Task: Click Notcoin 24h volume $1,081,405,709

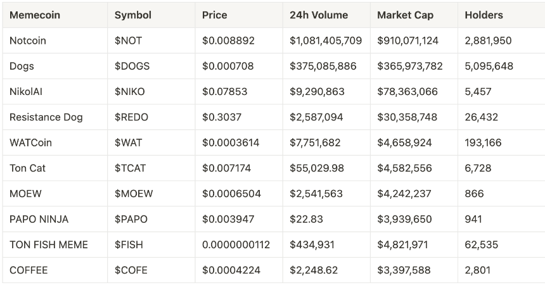Action: (326, 41)
